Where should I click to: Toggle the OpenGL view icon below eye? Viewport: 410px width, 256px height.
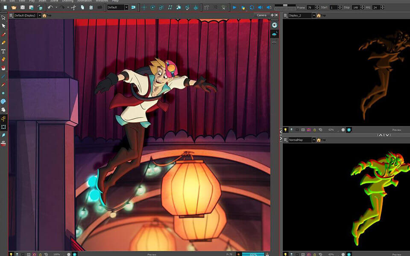pos(274,34)
